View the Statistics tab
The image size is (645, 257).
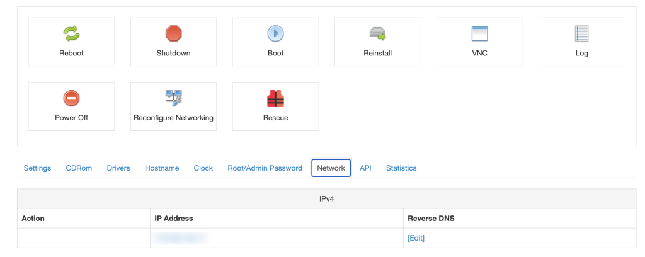pyautogui.click(x=401, y=168)
